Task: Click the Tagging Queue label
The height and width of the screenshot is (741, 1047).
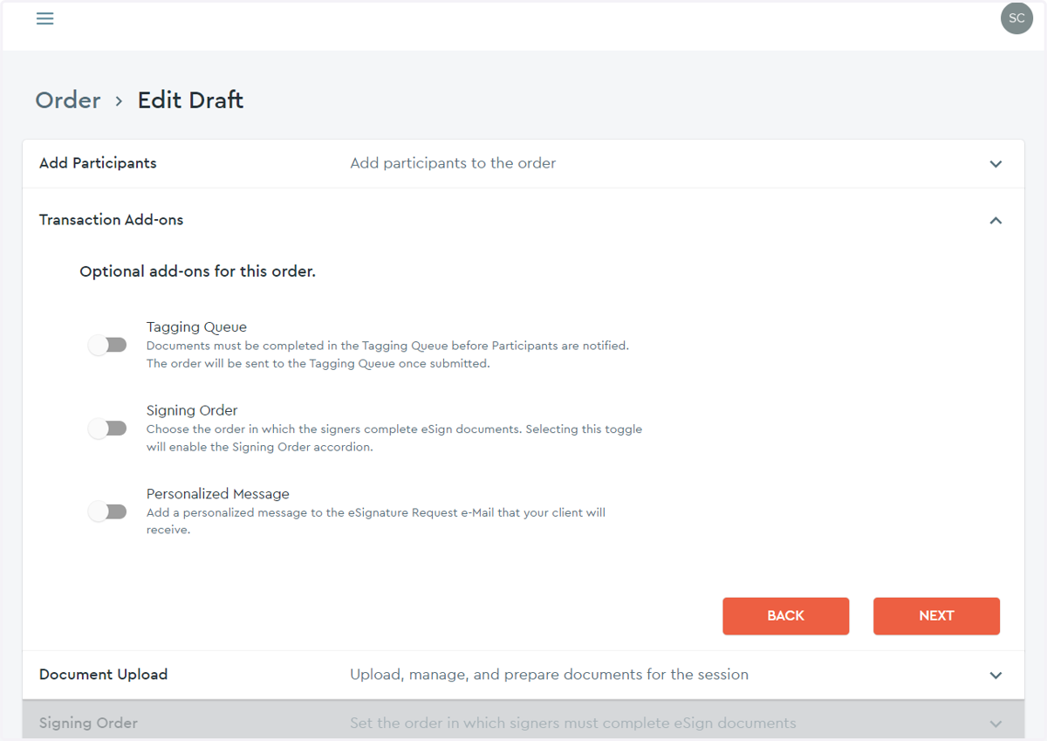Action: click(x=196, y=327)
